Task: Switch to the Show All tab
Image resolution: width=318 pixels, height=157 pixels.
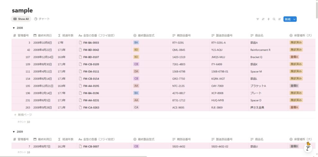Action: click(x=21, y=19)
